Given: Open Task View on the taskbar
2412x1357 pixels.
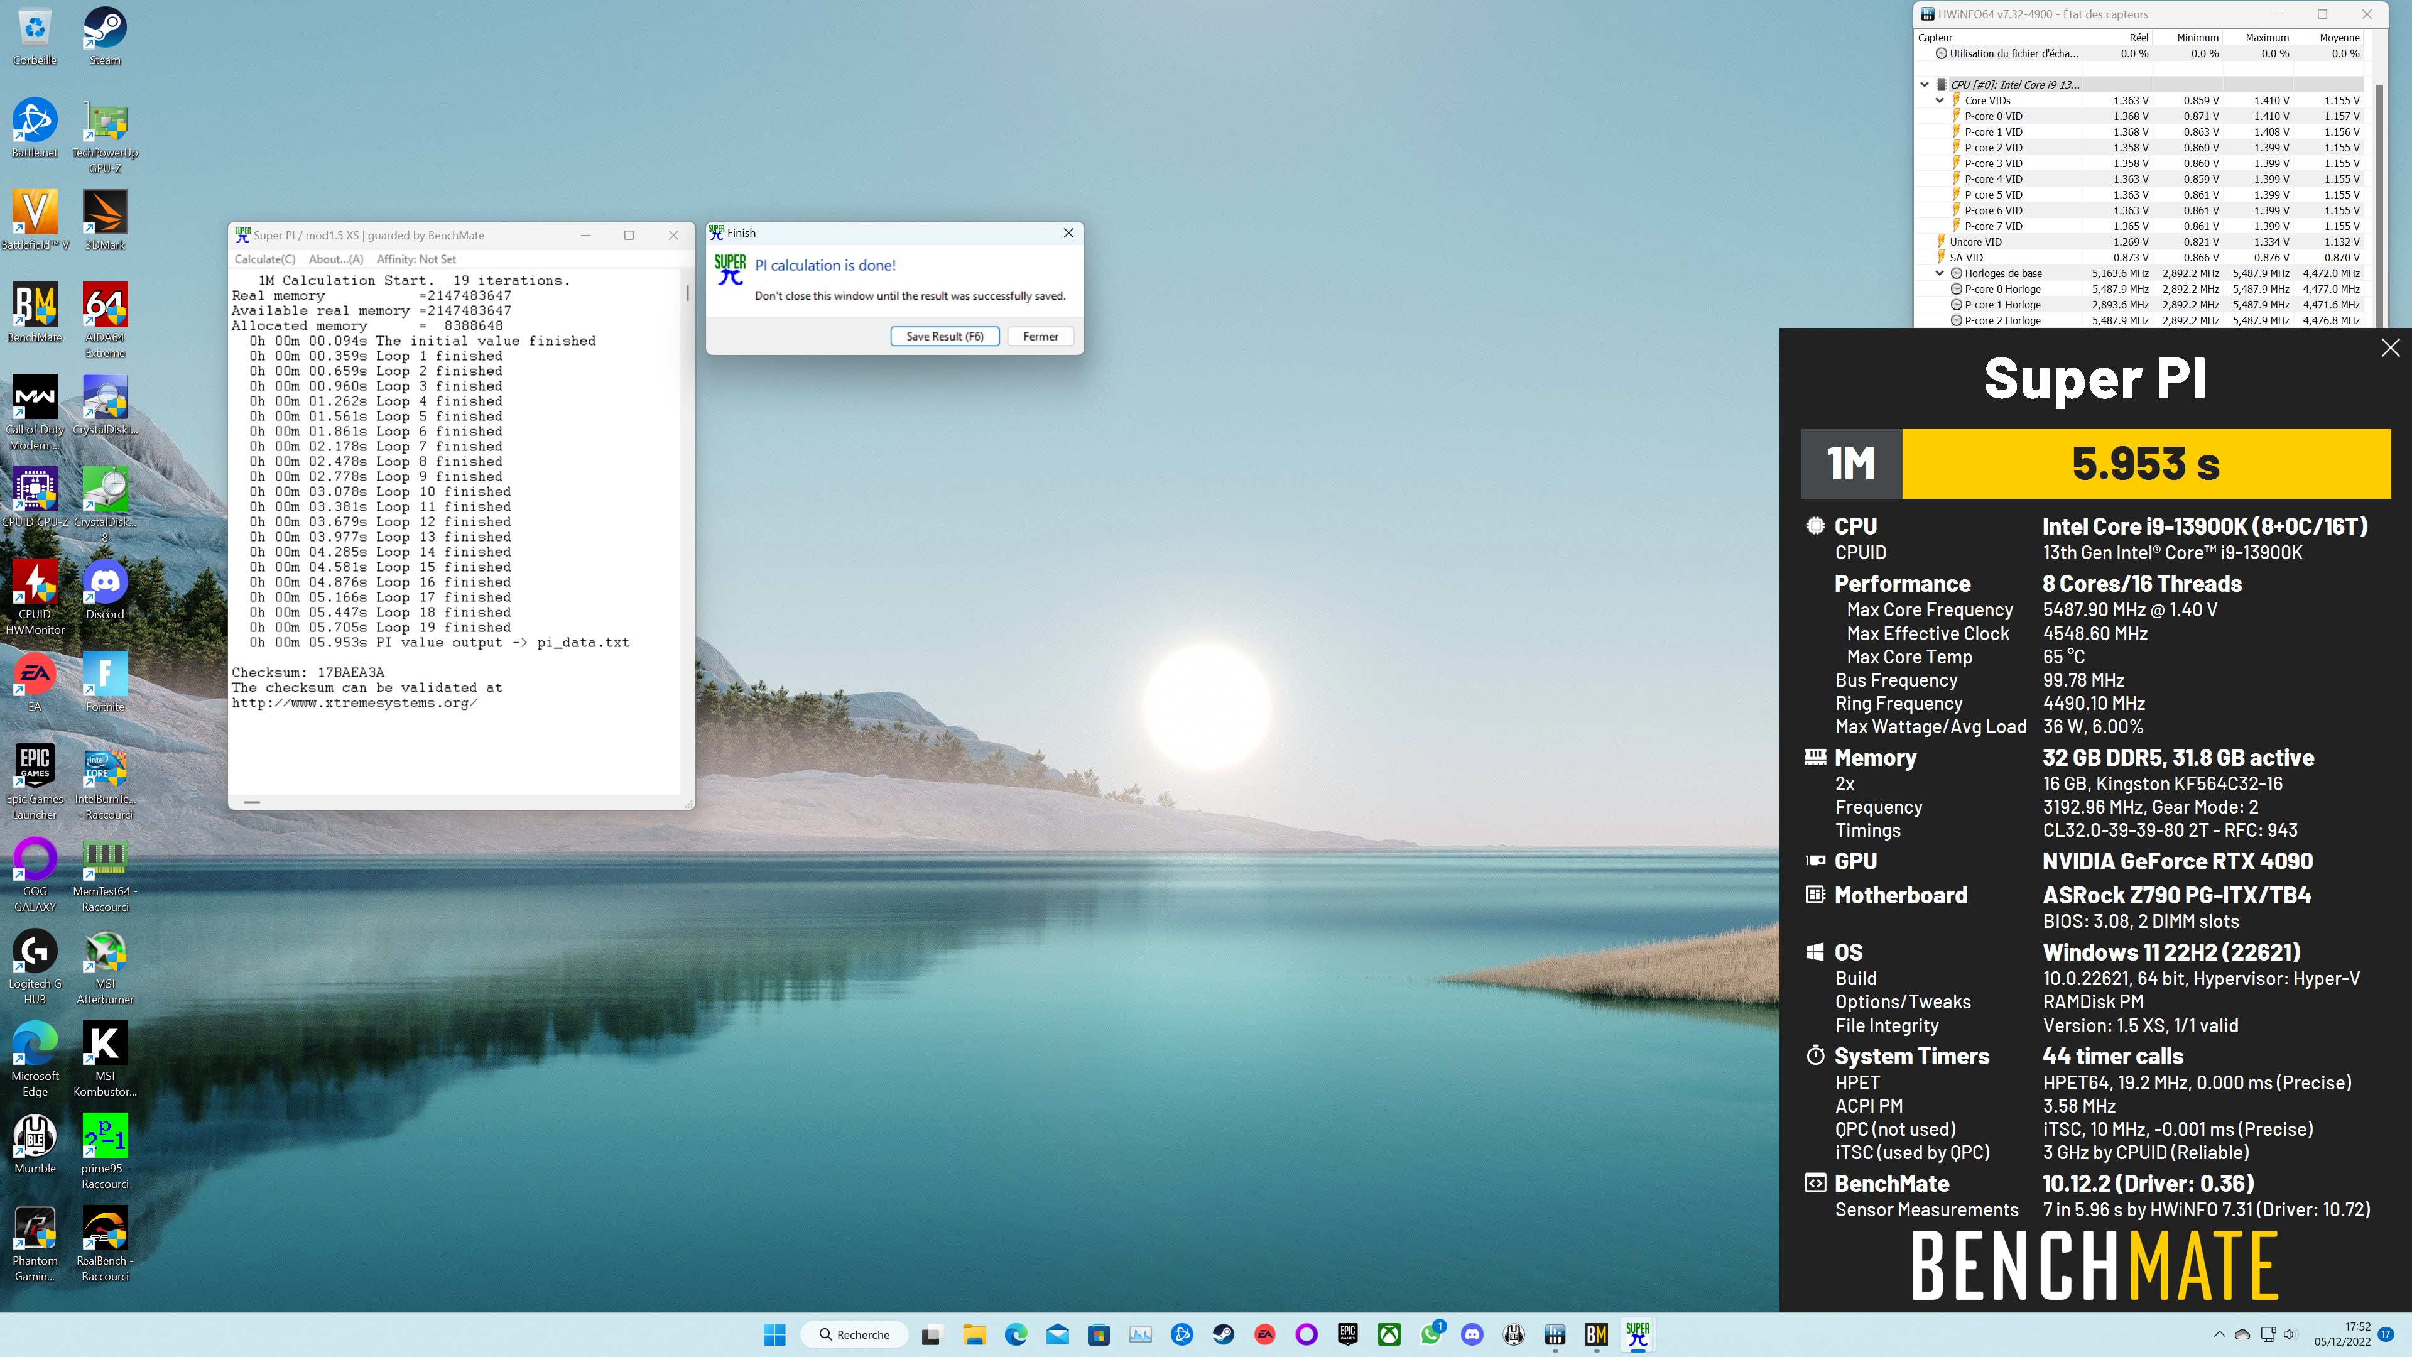Looking at the screenshot, I should 931,1334.
